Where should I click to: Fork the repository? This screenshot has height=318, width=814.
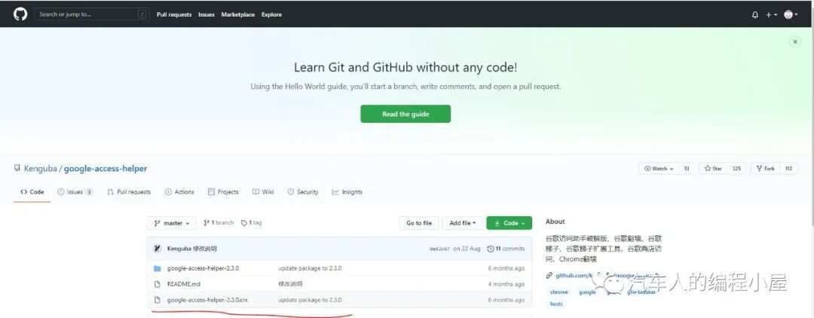[765, 169]
